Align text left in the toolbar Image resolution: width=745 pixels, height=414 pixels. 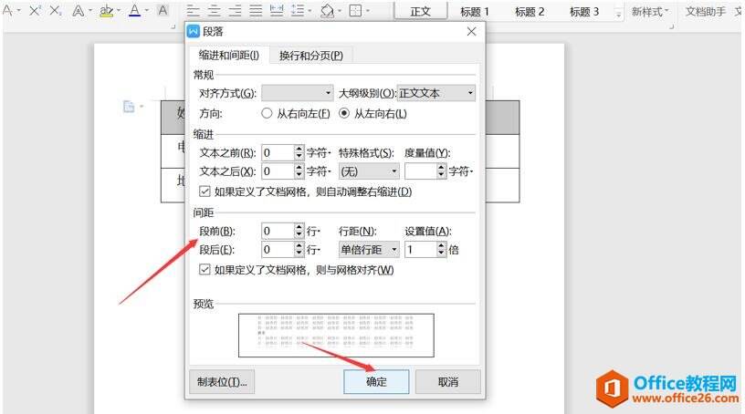[193, 10]
